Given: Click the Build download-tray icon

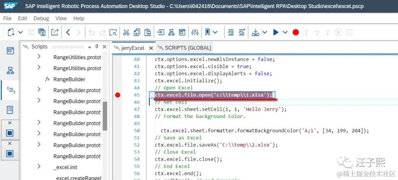Looking at the screenshot, I should pos(255,32).
